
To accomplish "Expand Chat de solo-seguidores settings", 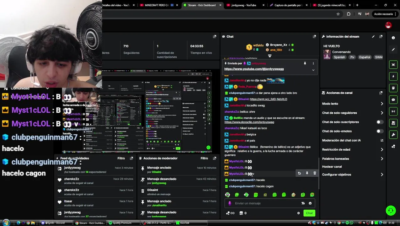I will tap(382, 113).
